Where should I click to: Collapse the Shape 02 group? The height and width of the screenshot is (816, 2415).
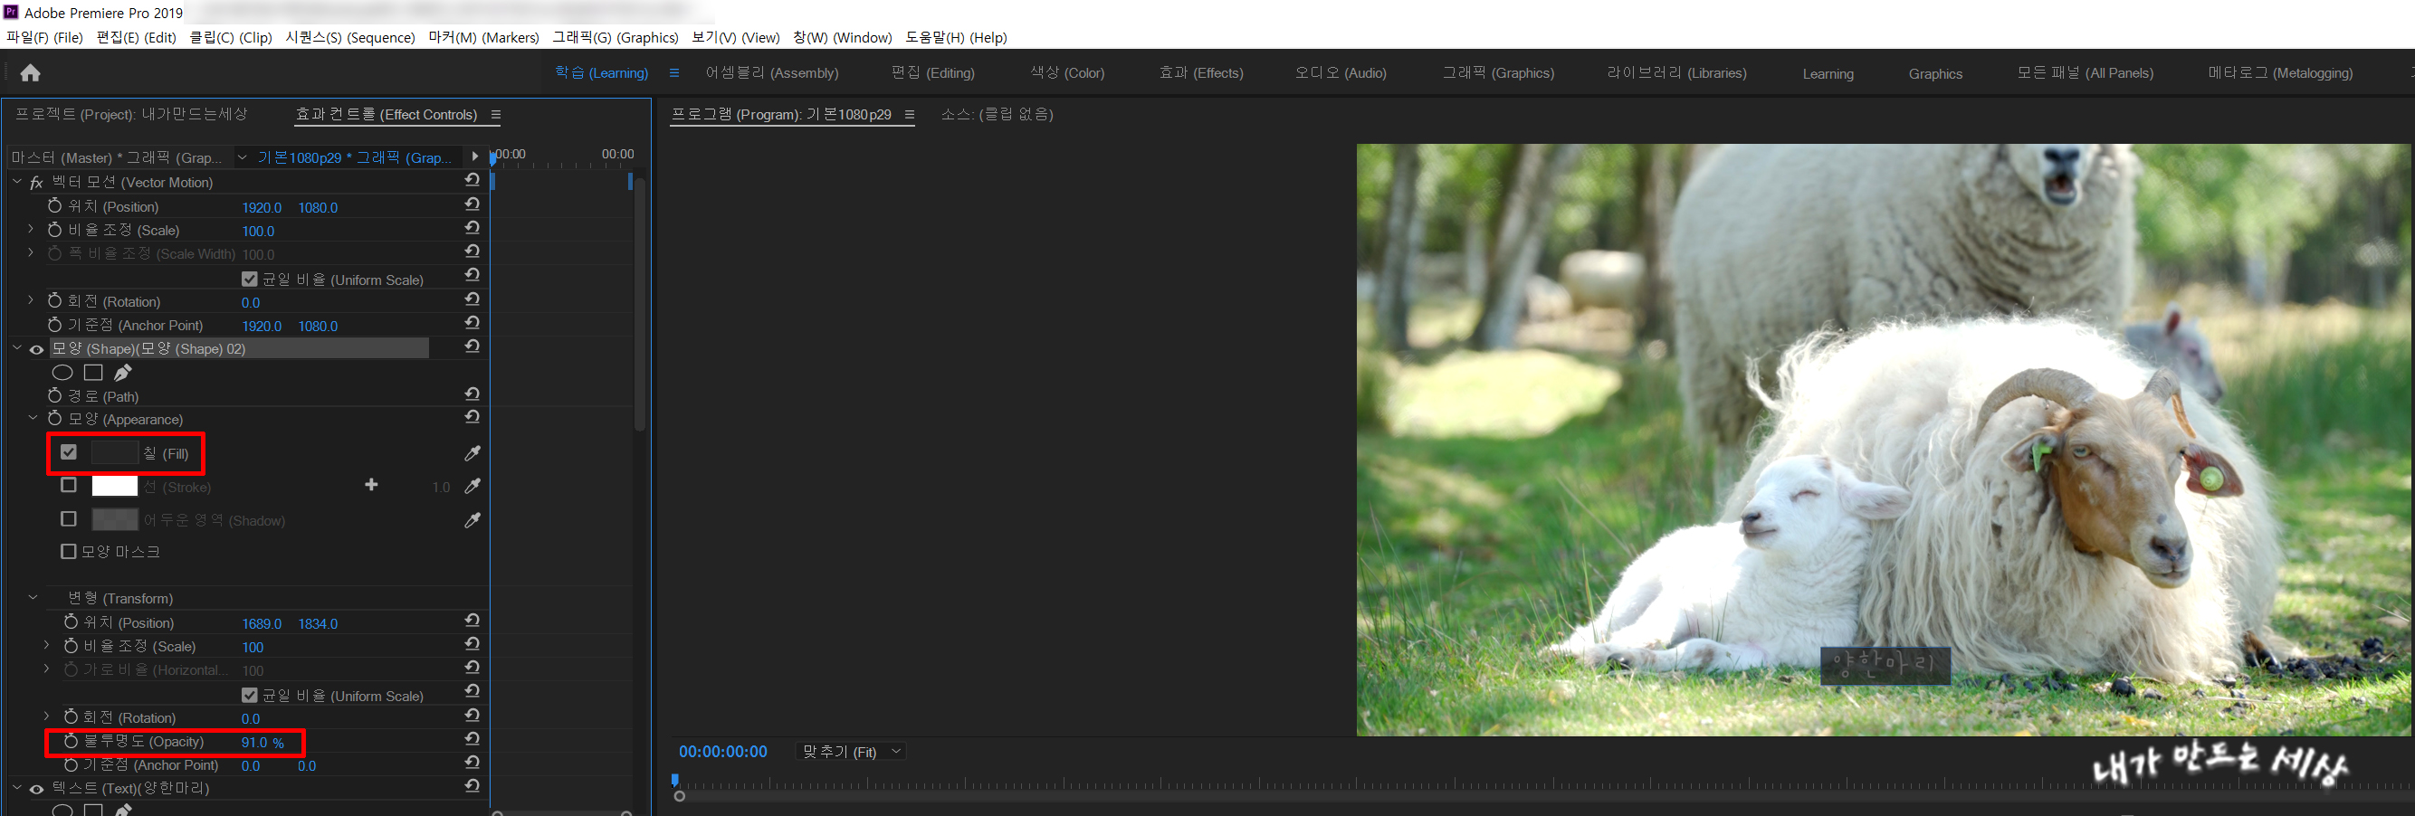tap(17, 347)
